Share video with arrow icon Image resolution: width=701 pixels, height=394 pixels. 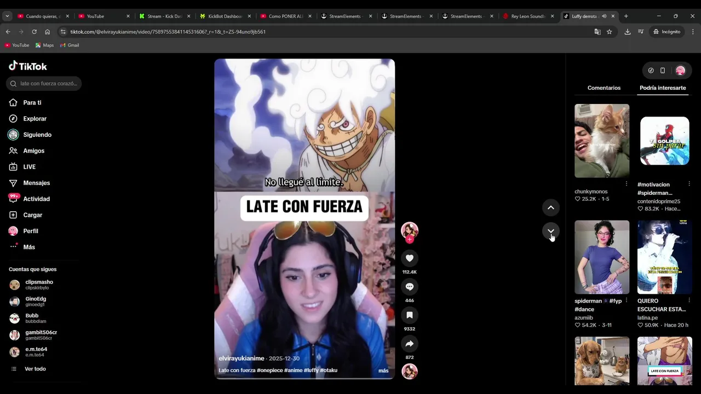pyautogui.click(x=409, y=343)
